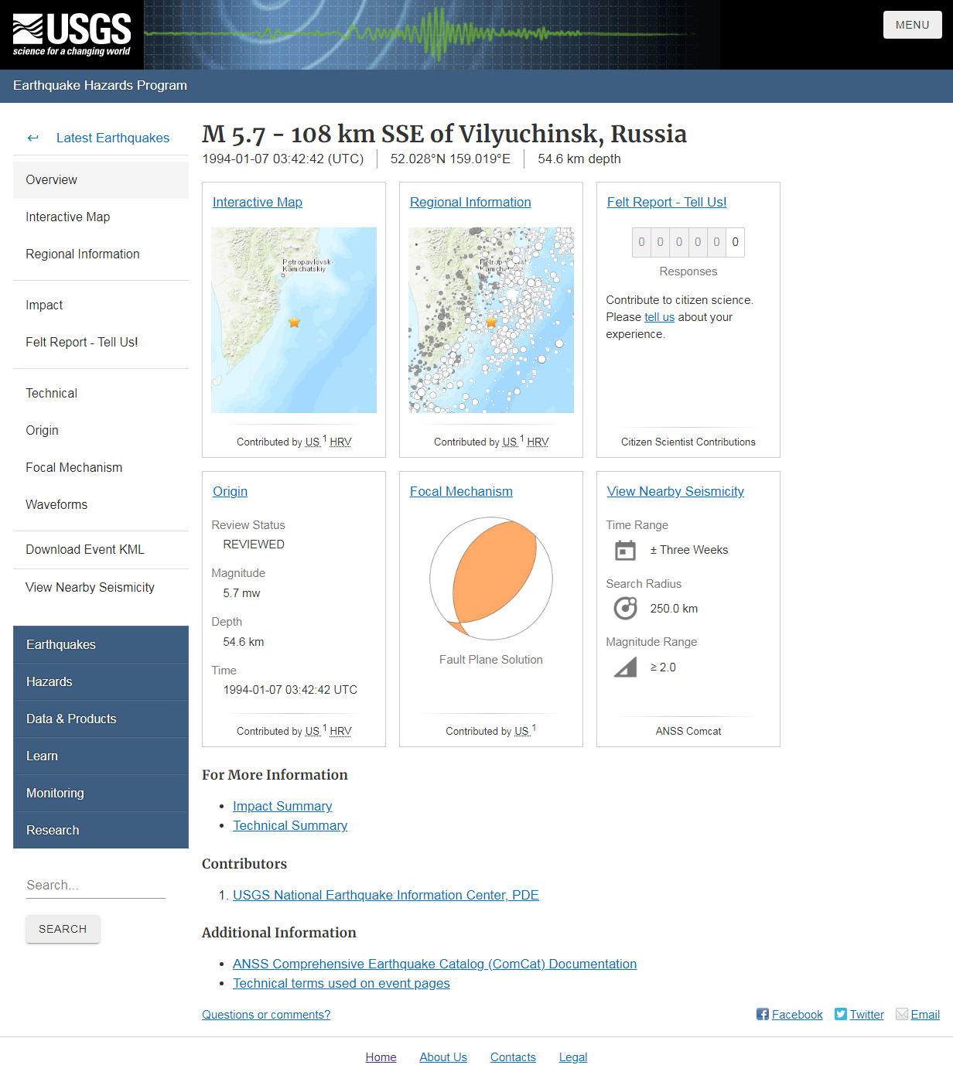Image resolution: width=953 pixels, height=1089 pixels.
Task: Open Legal footer link
Action: (x=573, y=1057)
